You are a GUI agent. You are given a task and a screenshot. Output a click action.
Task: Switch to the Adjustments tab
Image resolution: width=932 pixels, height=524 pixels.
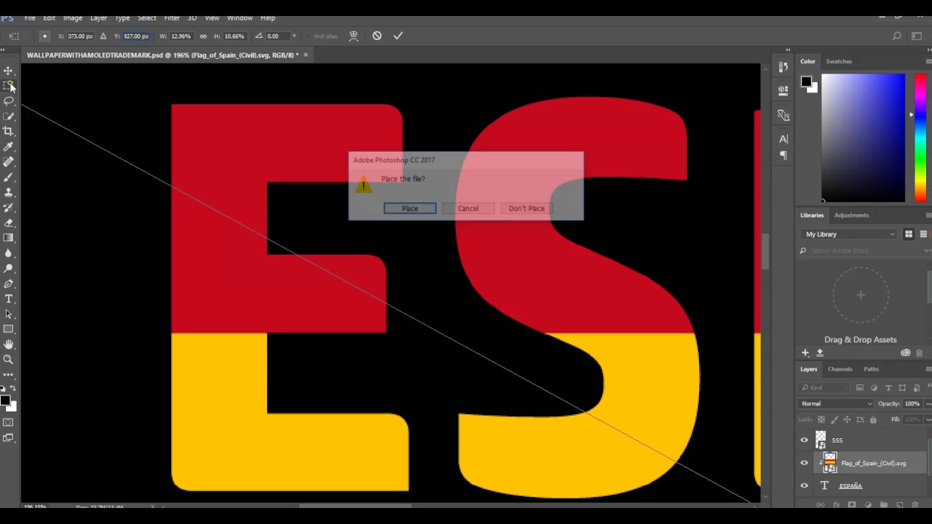coord(851,215)
